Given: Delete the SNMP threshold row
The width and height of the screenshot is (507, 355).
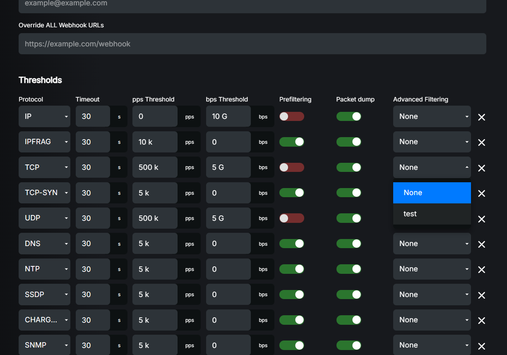Looking at the screenshot, I should tap(481, 346).
